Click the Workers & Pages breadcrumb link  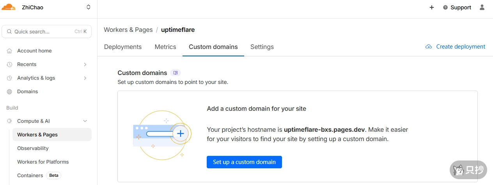click(128, 30)
